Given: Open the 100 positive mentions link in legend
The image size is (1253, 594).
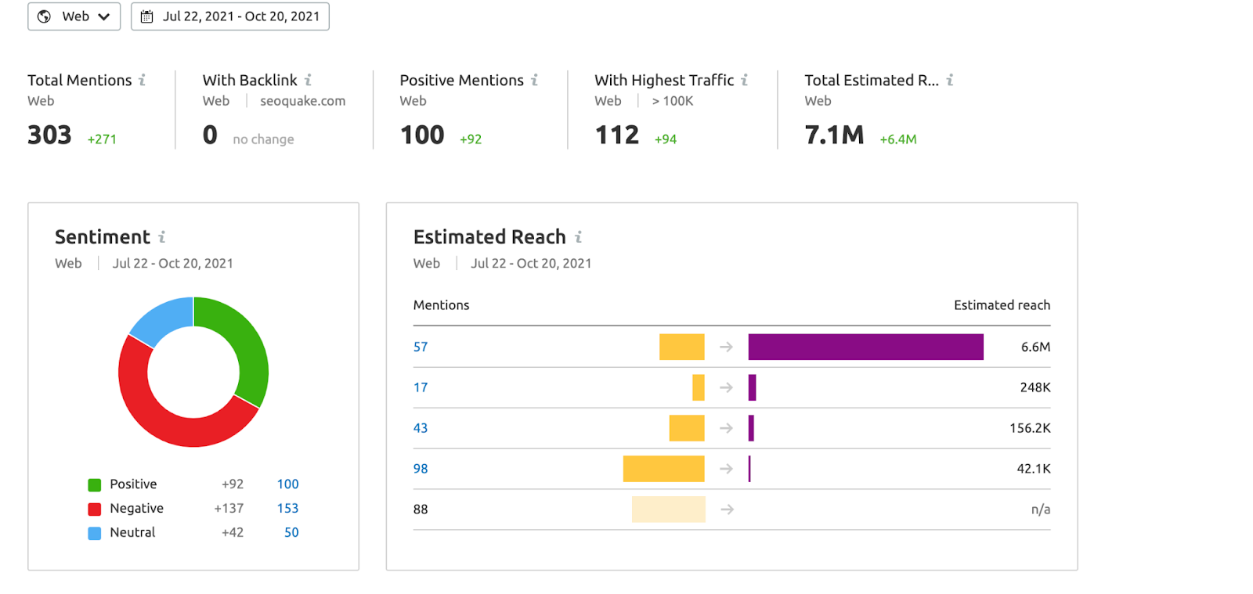Looking at the screenshot, I should coord(287,484).
